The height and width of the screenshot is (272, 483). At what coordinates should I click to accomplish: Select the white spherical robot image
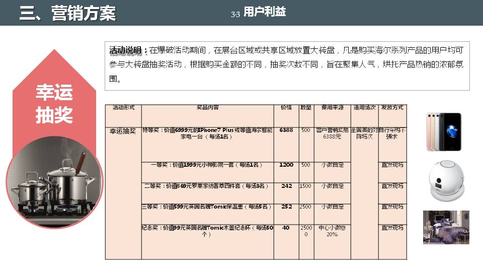[x=446, y=181]
